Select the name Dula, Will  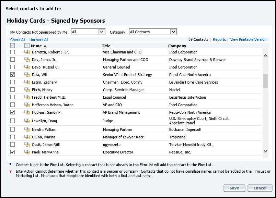(39, 75)
